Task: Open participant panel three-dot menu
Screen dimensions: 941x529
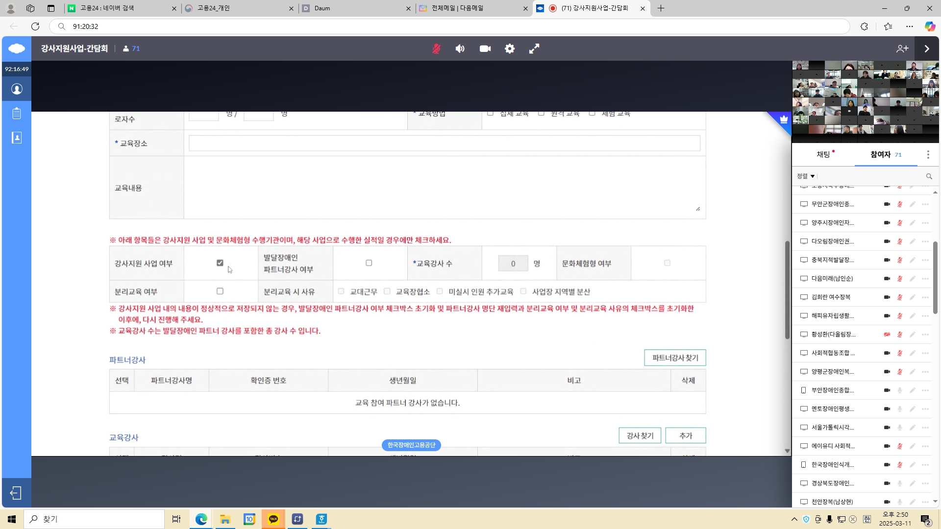Action: point(928,155)
